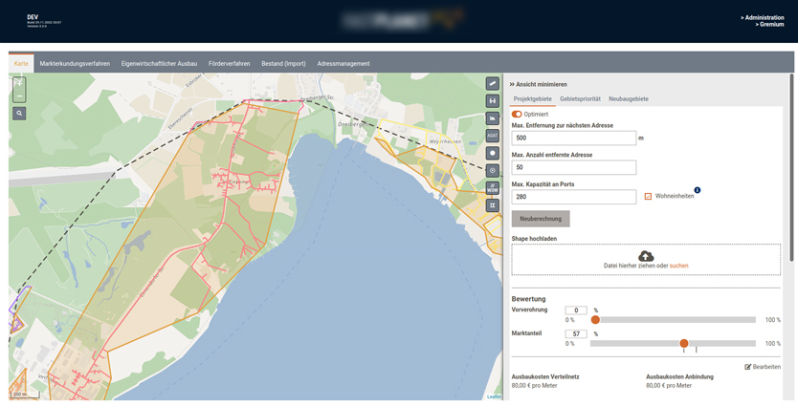Select the line measuring tool on map
The height and width of the screenshot is (406, 798).
[x=492, y=84]
